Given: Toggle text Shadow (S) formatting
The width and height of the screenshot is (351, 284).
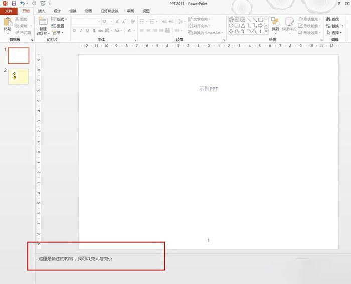Looking at the screenshot, I should (x=94, y=31).
